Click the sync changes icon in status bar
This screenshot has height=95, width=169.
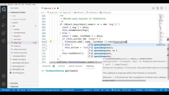click(14, 90)
